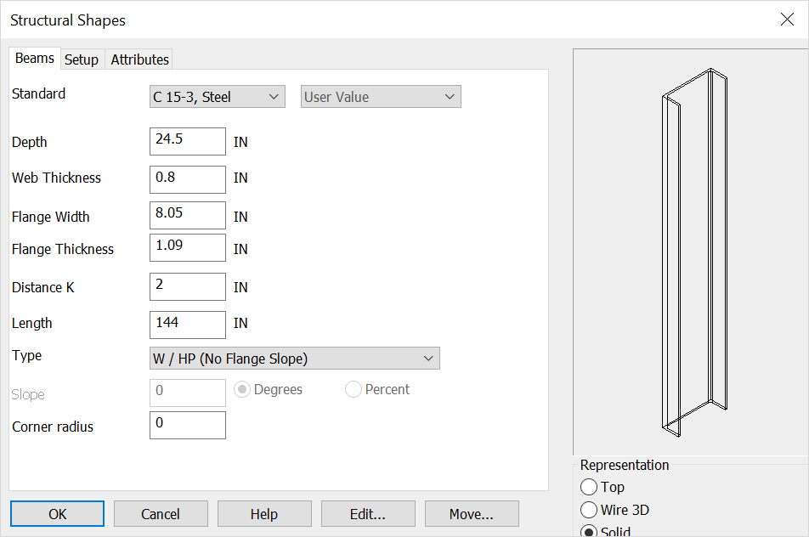Select the Beams tab

[x=34, y=58]
